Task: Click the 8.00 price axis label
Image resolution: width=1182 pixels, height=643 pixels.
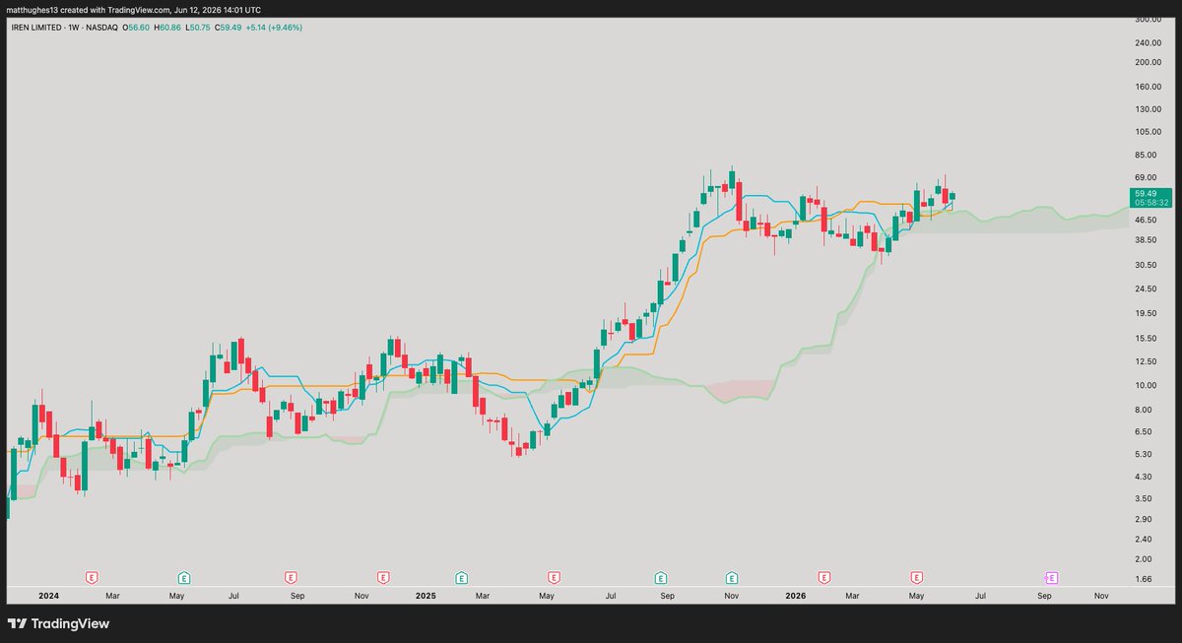Action: pyautogui.click(x=1144, y=409)
